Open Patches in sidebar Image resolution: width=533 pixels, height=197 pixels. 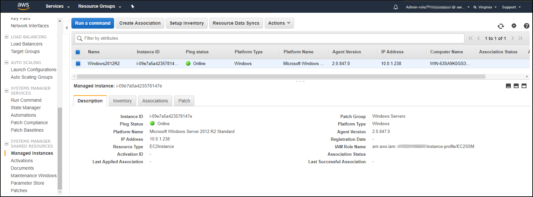pos(19,190)
